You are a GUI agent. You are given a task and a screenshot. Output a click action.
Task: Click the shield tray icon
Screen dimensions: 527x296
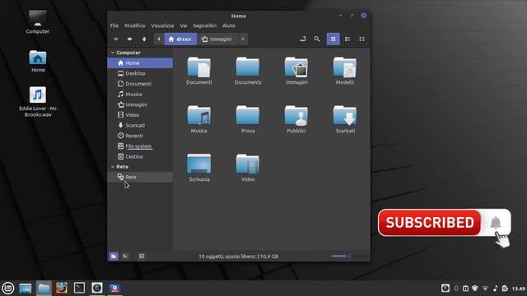pyautogui.click(x=475, y=289)
